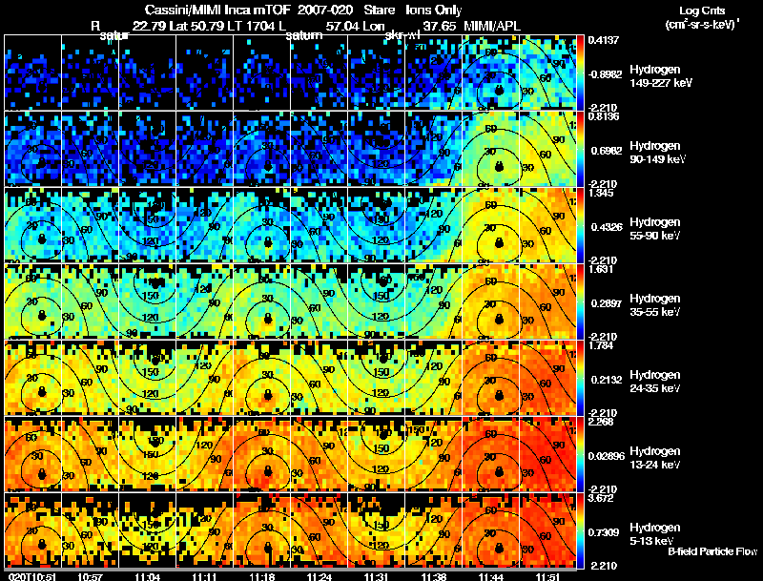The height and width of the screenshot is (581, 763).
Task: Click the 35-55 keV image panel at 11:44
Action: point(491,301)
